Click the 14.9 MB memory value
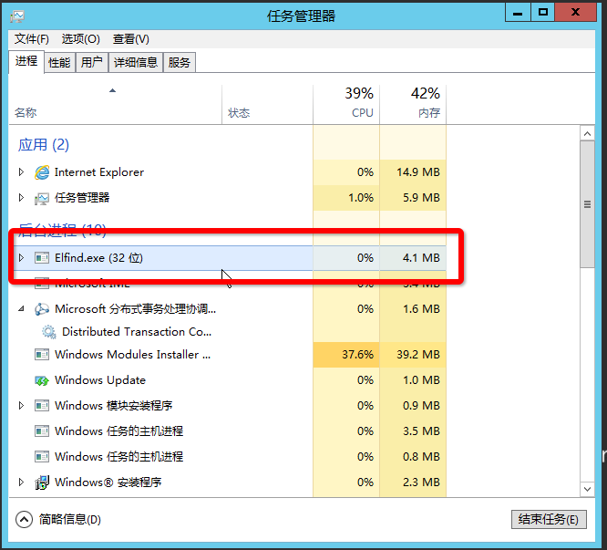Viewport: 607px width, 550px height. click(x=418, y=172)
